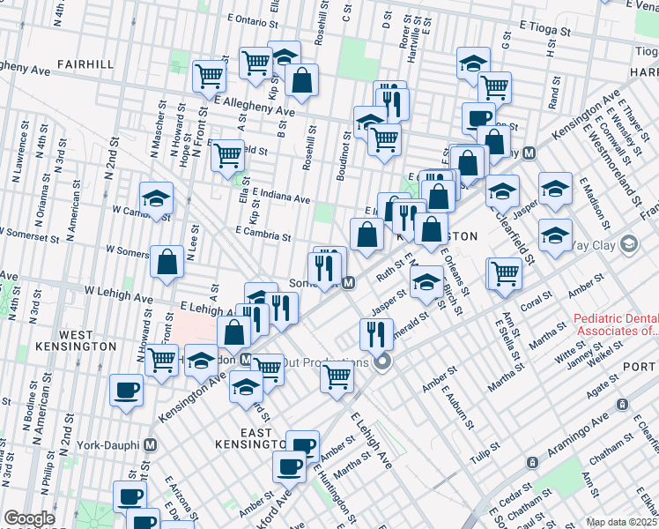Viewport: 659px width, 529px height.
Task: Click the restaurant marker above Emerald St
Action: point(376,337)
